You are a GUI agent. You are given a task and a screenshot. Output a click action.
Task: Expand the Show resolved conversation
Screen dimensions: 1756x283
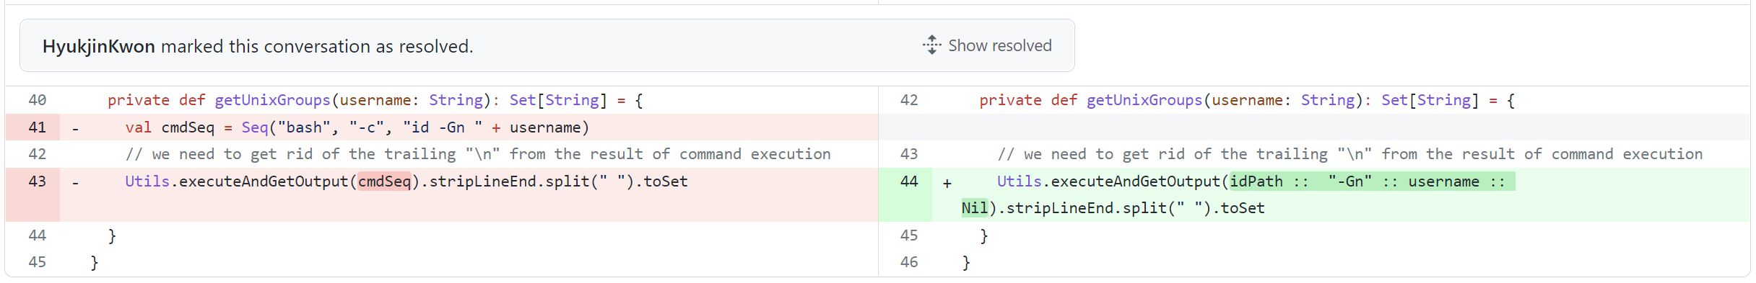(987, 45)
